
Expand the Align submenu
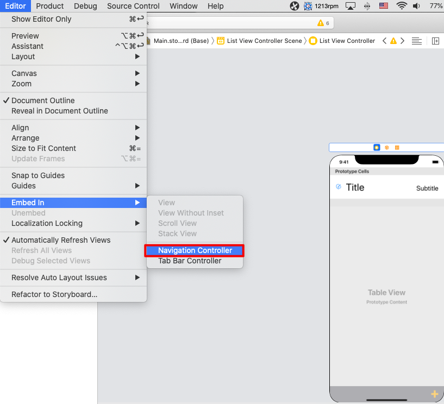73,128
